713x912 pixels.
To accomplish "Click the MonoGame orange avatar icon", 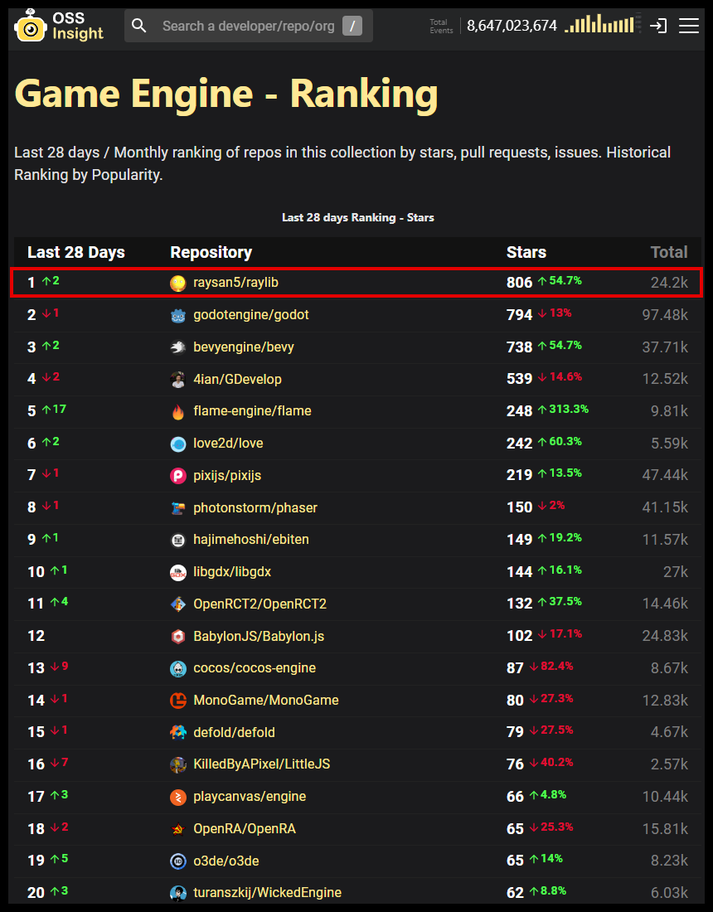I will (x=178, y=701).
